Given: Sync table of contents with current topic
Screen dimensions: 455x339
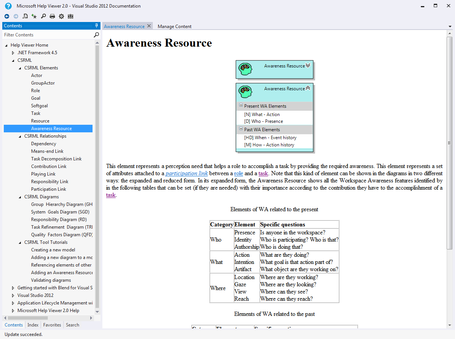Looking at the screenshot, I should pos(25,16).
